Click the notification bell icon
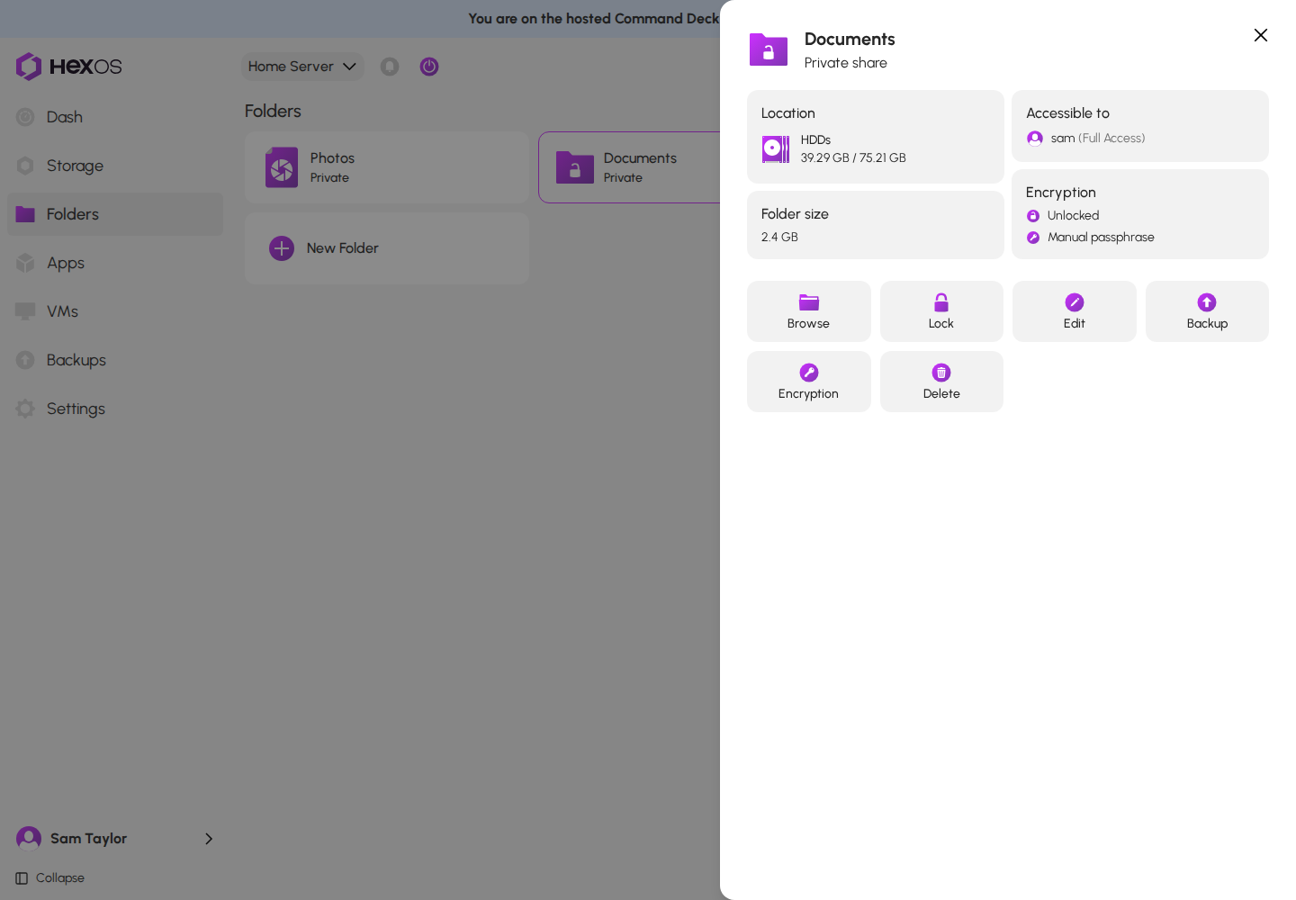Screen dimensions: 1296x900 (x=390, y=67)
